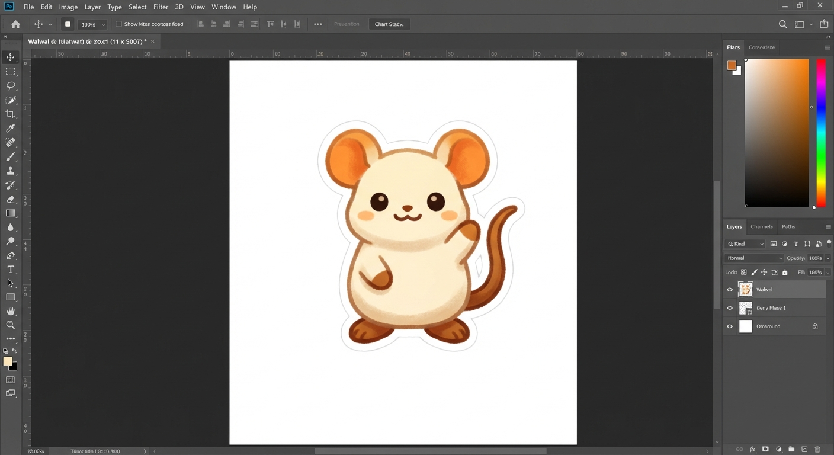Switch to the Channels tab
Image resolution: width=834 pixels, height=455 pixels.
coord(761,226)
